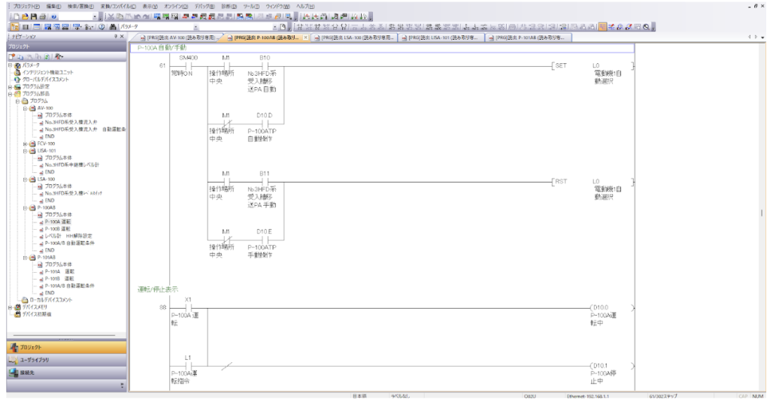The height and width of the screenshot is (402, 770).
Task: Select ローカルデバイスコメント tree item
Action: 50,300
